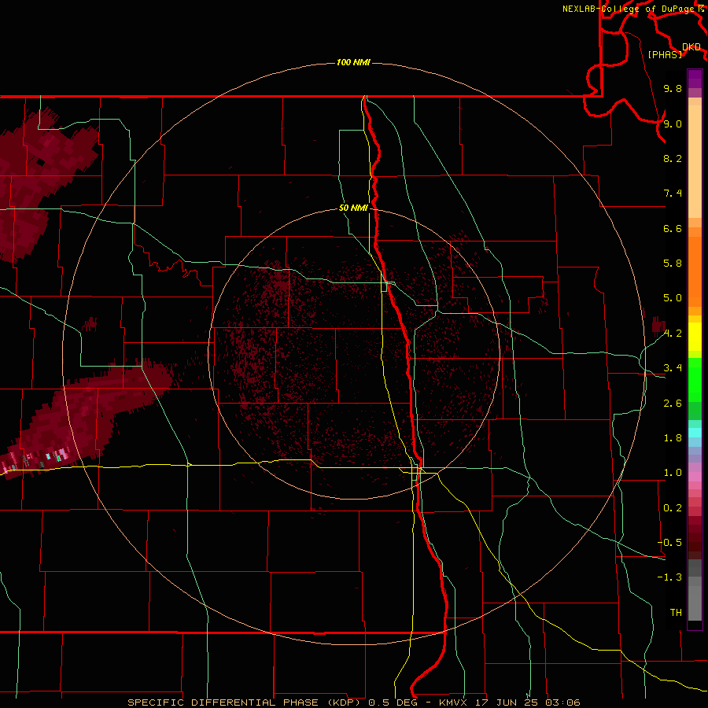Pick the long peach segment of color bar
Image resolution: width=708 pixels, height=708 pixels.
click(695, 161)
